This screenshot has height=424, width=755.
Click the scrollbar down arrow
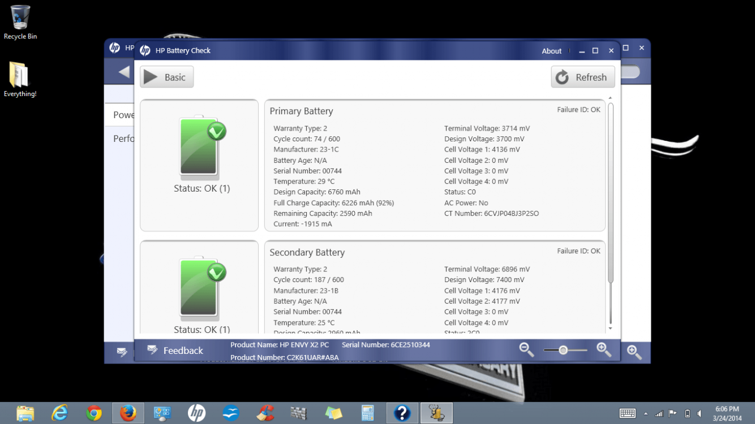pyautogui.click(x=611, y=328)
